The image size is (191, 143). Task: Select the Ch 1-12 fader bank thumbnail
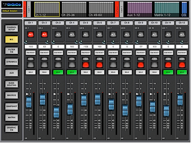click(x=47, y=9)
